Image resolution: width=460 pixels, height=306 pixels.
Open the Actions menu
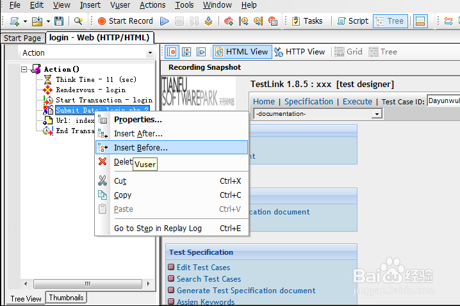pos(152,5)
